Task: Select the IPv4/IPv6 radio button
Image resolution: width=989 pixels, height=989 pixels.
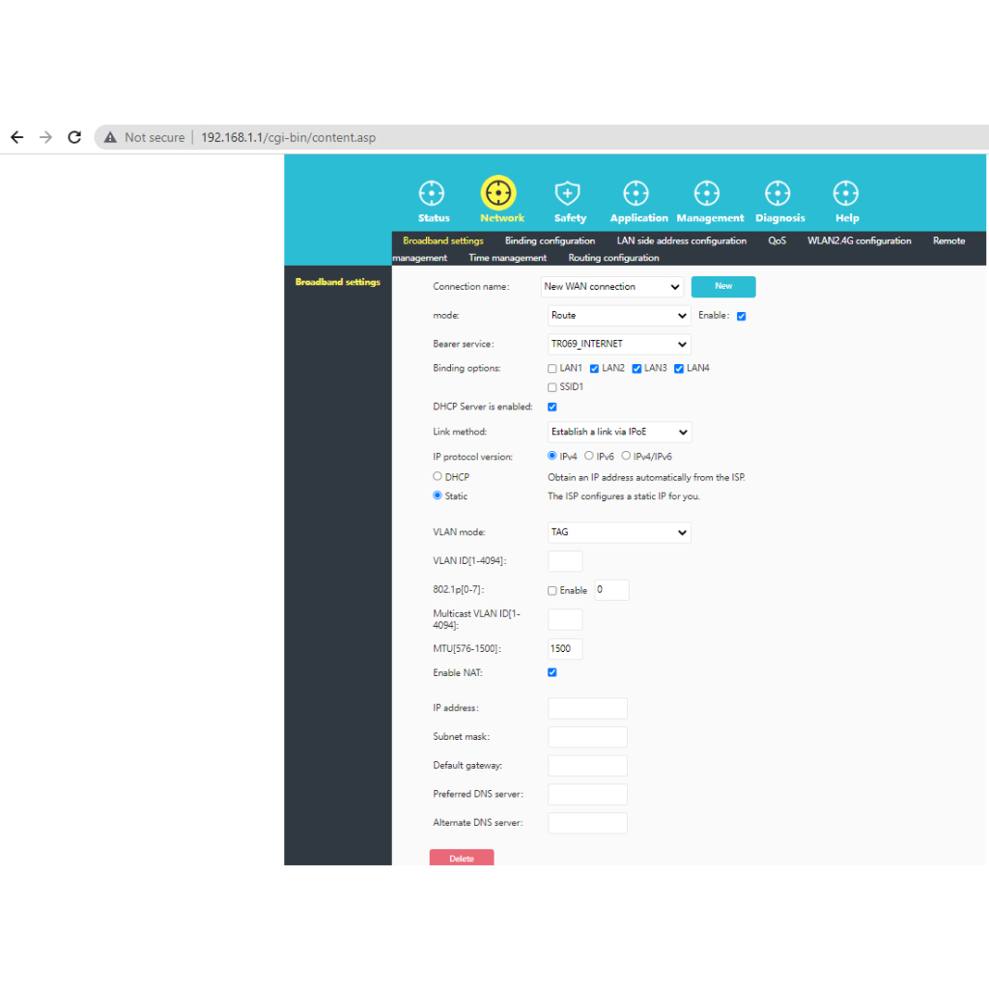Action: point(626,456)
